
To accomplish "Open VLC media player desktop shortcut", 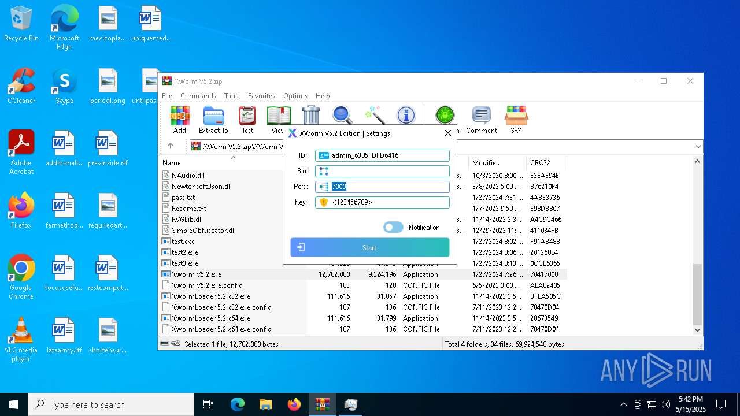I will [x=21, y=340].
